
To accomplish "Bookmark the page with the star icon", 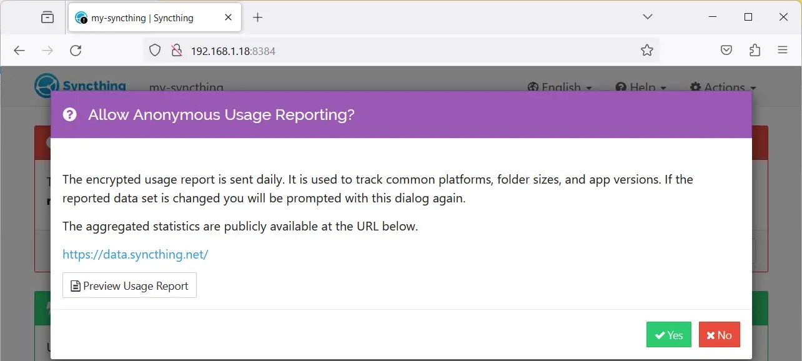I will click(647, 50).
